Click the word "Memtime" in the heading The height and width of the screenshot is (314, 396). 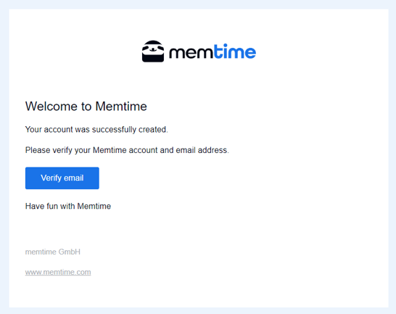[121, 107]
